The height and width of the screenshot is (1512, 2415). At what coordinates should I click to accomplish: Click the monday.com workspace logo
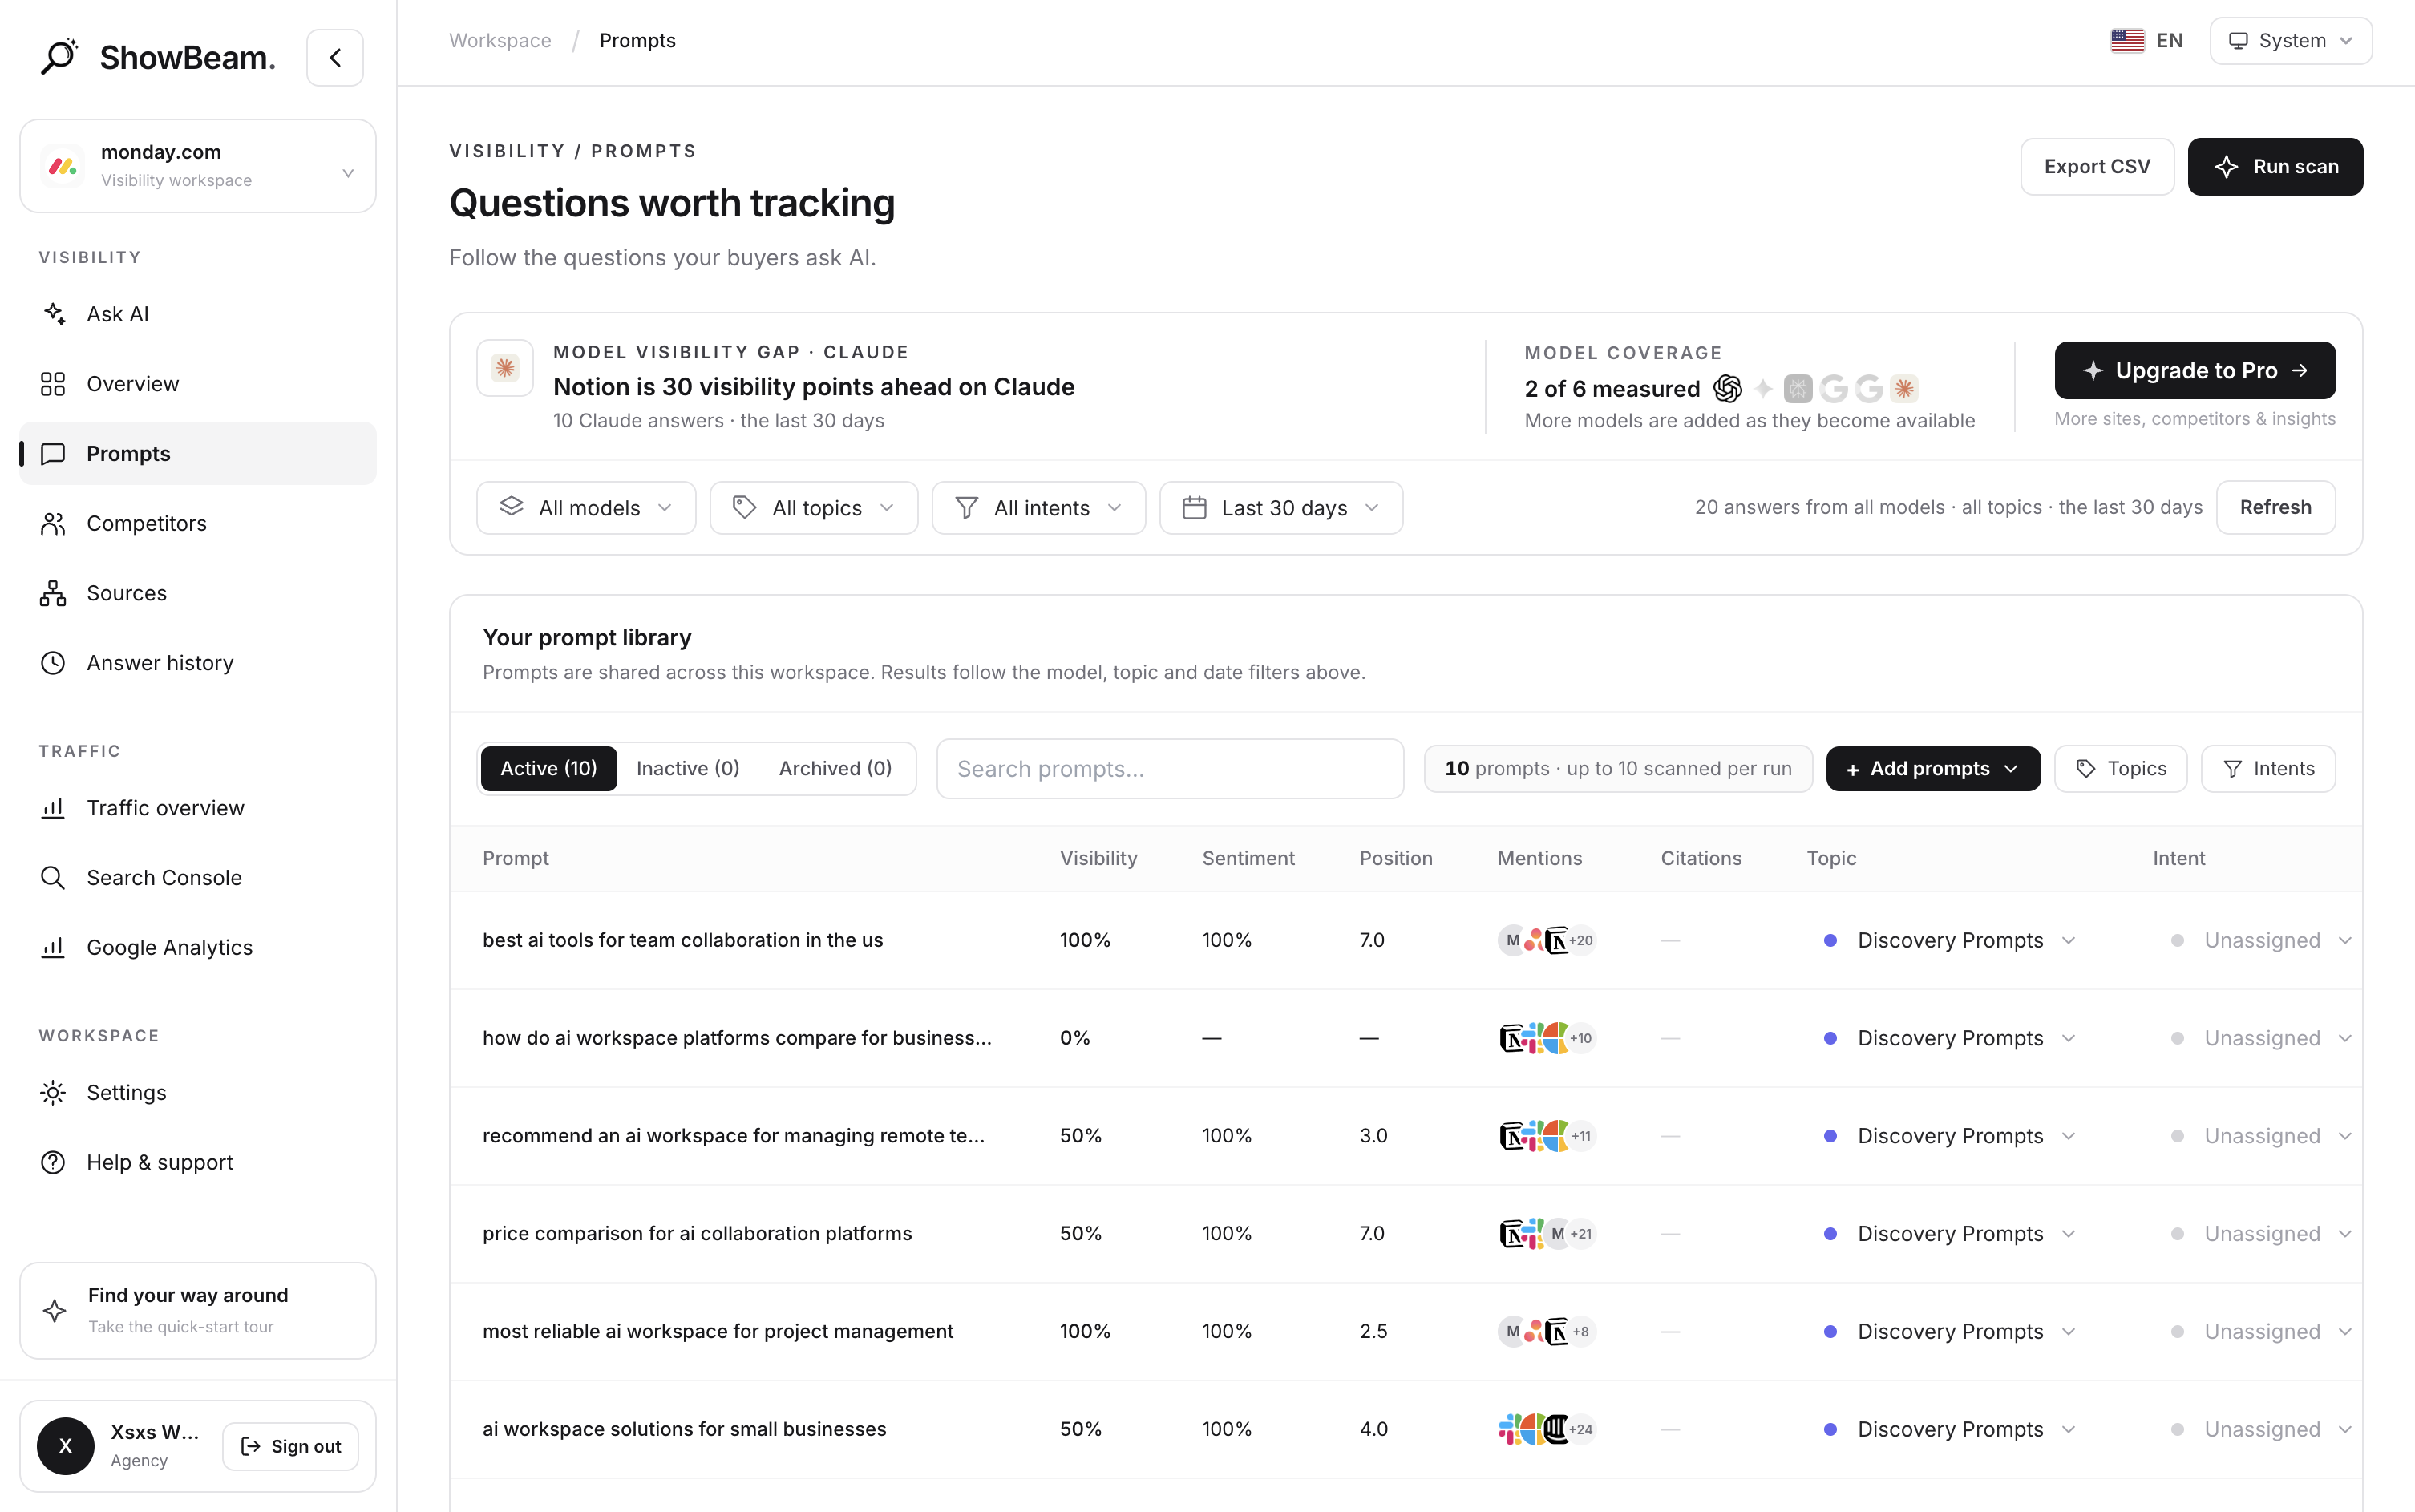(x=63, y=166)
